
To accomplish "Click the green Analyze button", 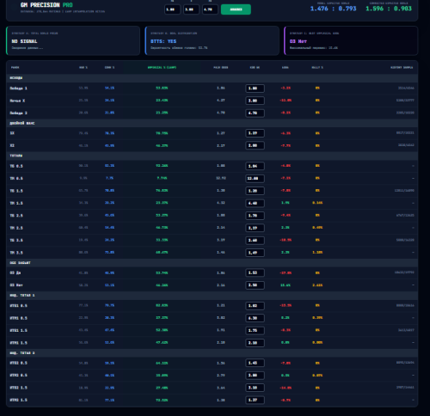I will [x=236, y=9].
